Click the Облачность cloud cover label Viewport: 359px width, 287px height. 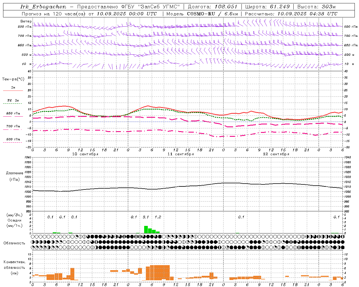coord(14,243)
